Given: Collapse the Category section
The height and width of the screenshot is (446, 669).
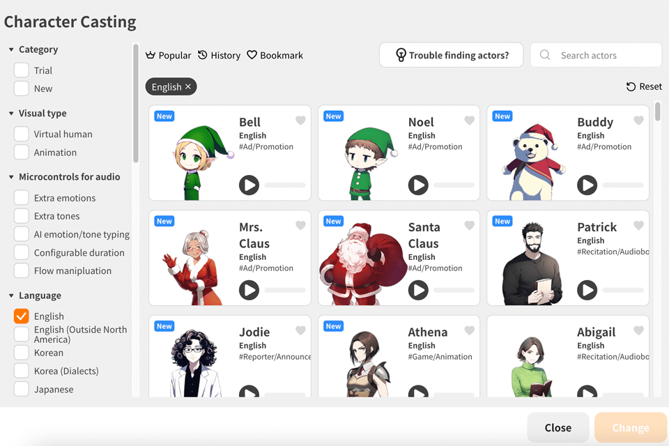Looking at the screenshot, I should coord(11,49).
